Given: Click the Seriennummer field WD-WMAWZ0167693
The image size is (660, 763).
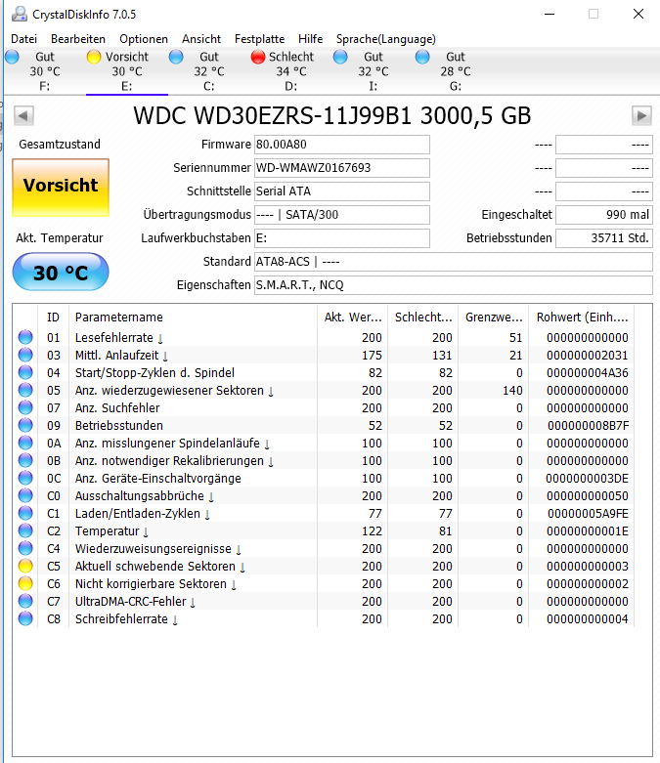Looking at the screenshot, I should pyautogui.click(x=342, y=168).
